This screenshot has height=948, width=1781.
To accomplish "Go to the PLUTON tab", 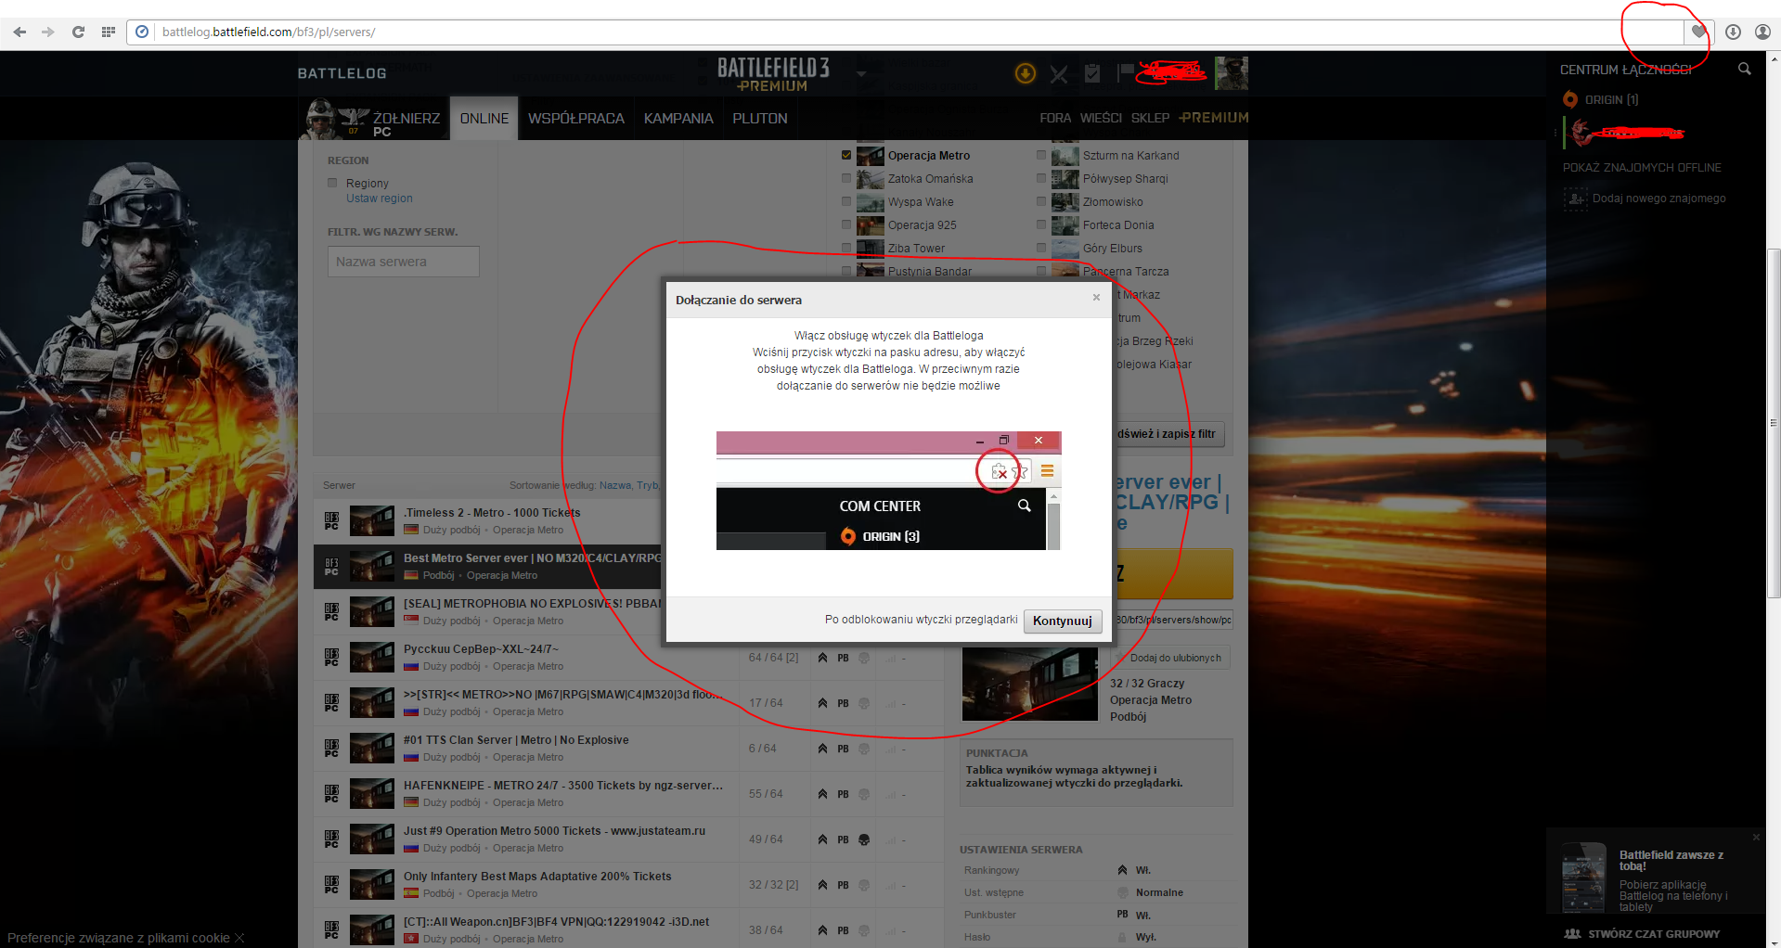I will (x=760, y=119).
